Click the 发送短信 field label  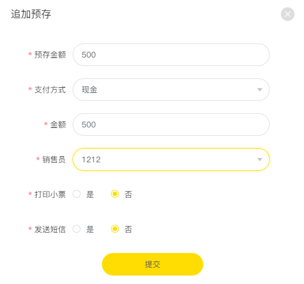click(x=50, y=229)
